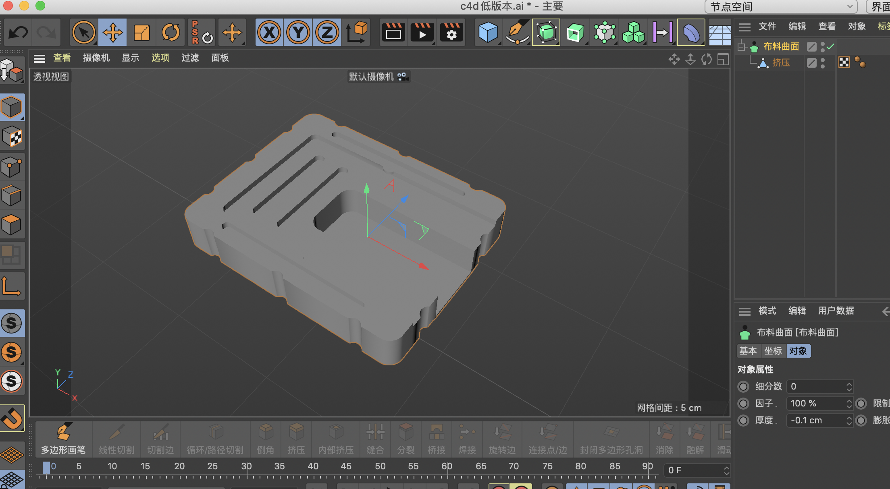890x489 pixels.
Task: Select the Rotate tool
Action: coord(171,32)
